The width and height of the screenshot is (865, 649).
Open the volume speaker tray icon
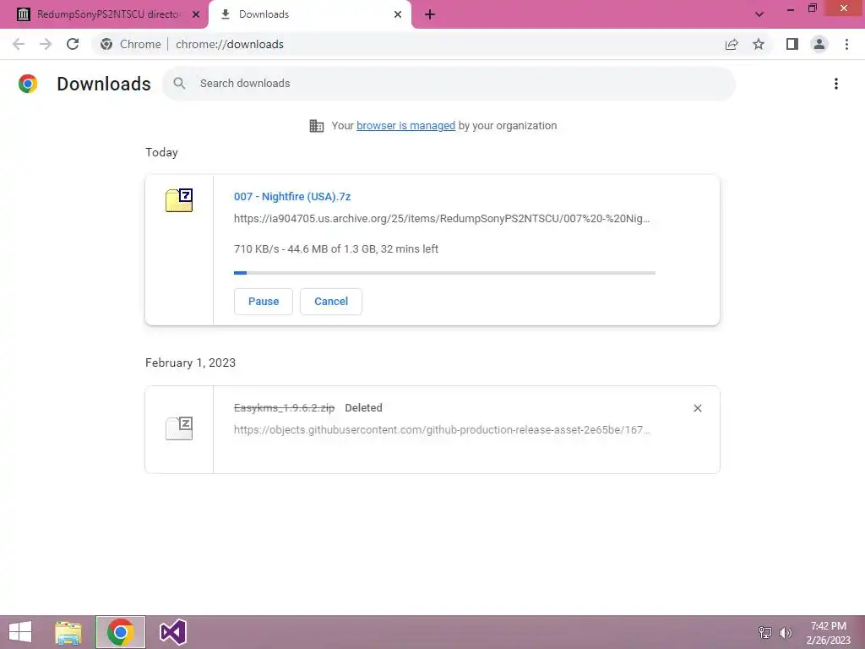(x=785, y=632)
